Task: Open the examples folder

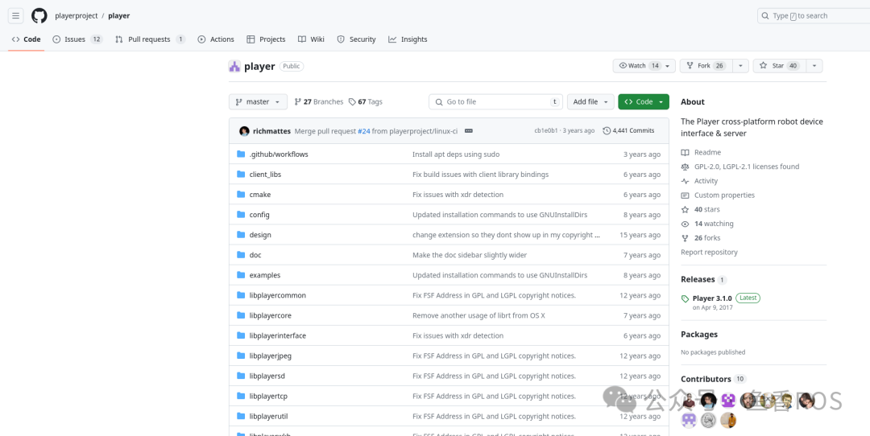Action: (x=265, y=275)
